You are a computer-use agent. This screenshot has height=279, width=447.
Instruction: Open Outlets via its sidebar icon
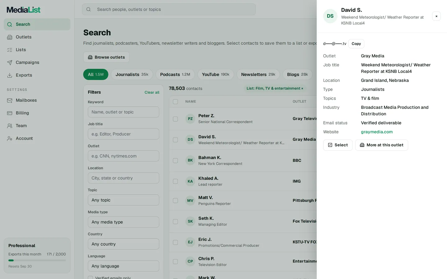(10, 37)
